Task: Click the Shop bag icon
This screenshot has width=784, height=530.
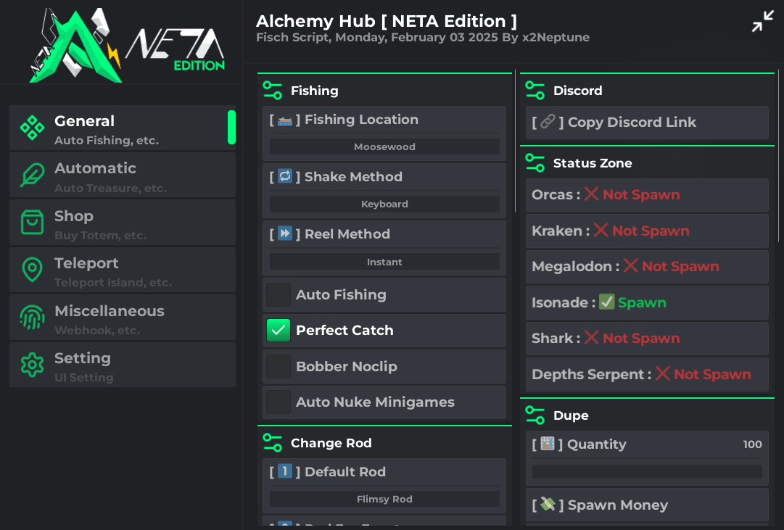Action: point(32,223)
